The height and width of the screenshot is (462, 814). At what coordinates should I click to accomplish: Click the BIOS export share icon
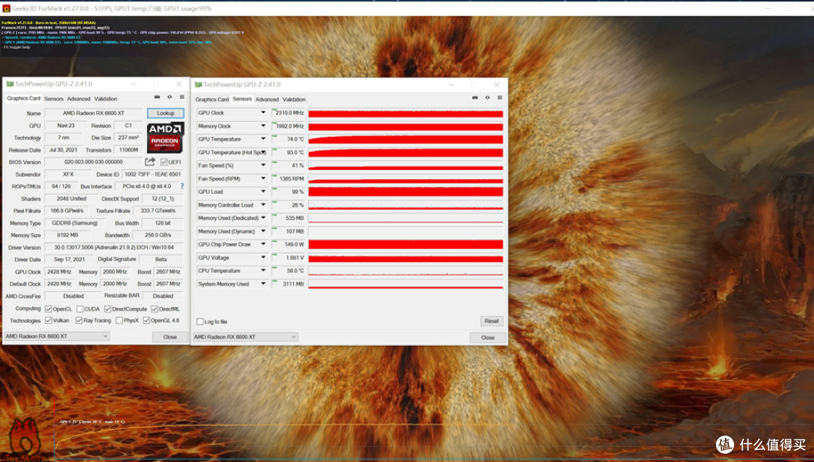(150, 162)
